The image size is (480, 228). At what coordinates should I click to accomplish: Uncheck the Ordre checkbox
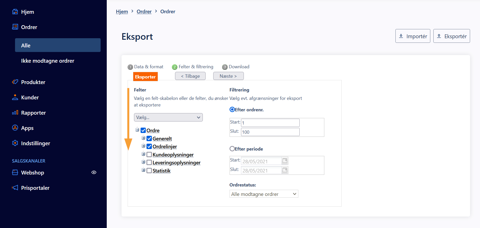click(x=143, y=130)
